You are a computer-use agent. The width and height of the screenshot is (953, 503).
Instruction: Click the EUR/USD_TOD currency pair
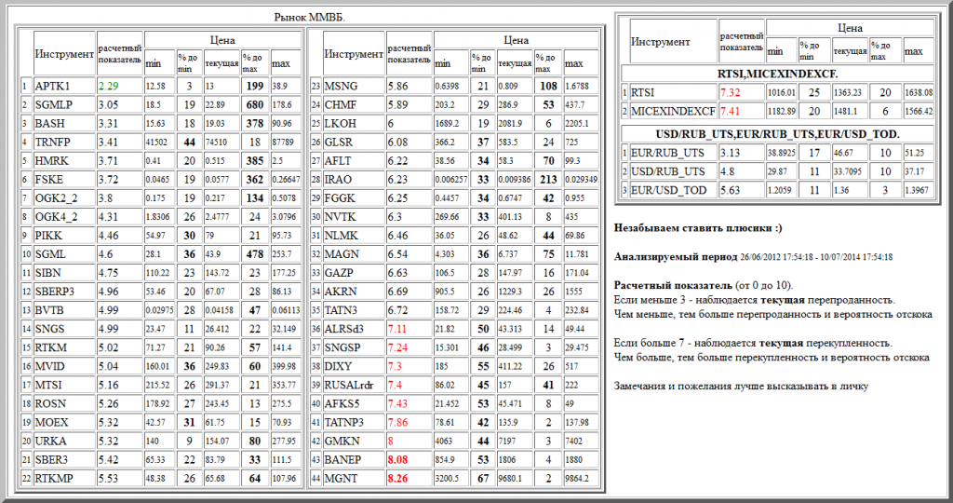tap(666, 190)
